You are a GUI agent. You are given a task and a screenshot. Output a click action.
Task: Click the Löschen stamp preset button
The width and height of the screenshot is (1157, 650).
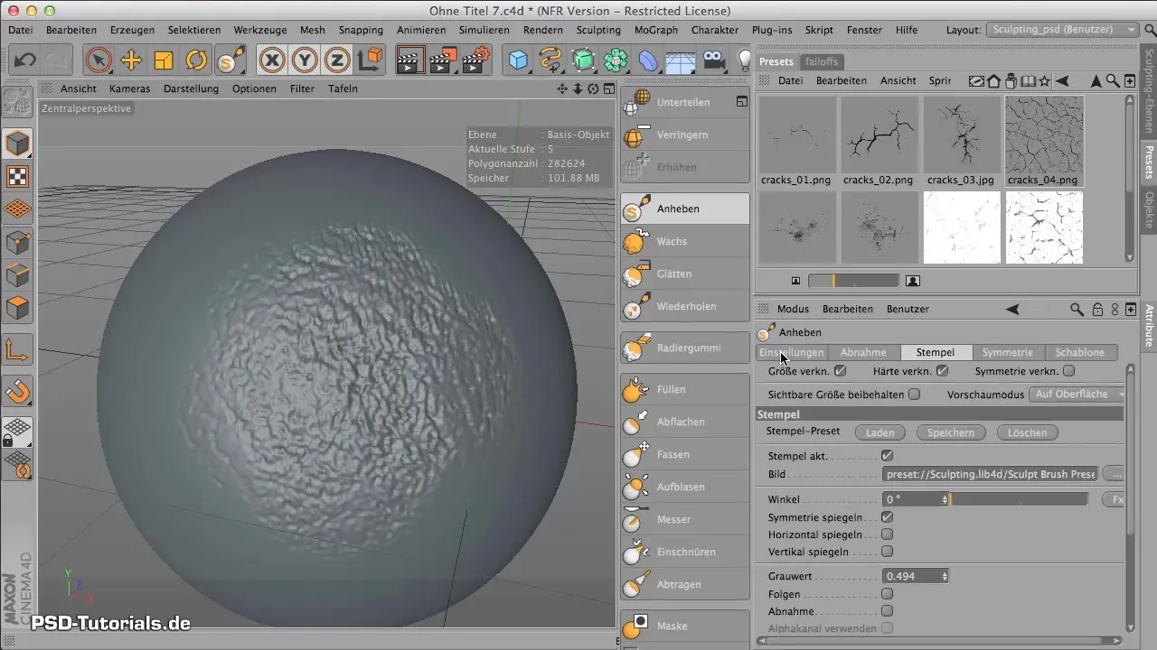[x=1028, y=432]
